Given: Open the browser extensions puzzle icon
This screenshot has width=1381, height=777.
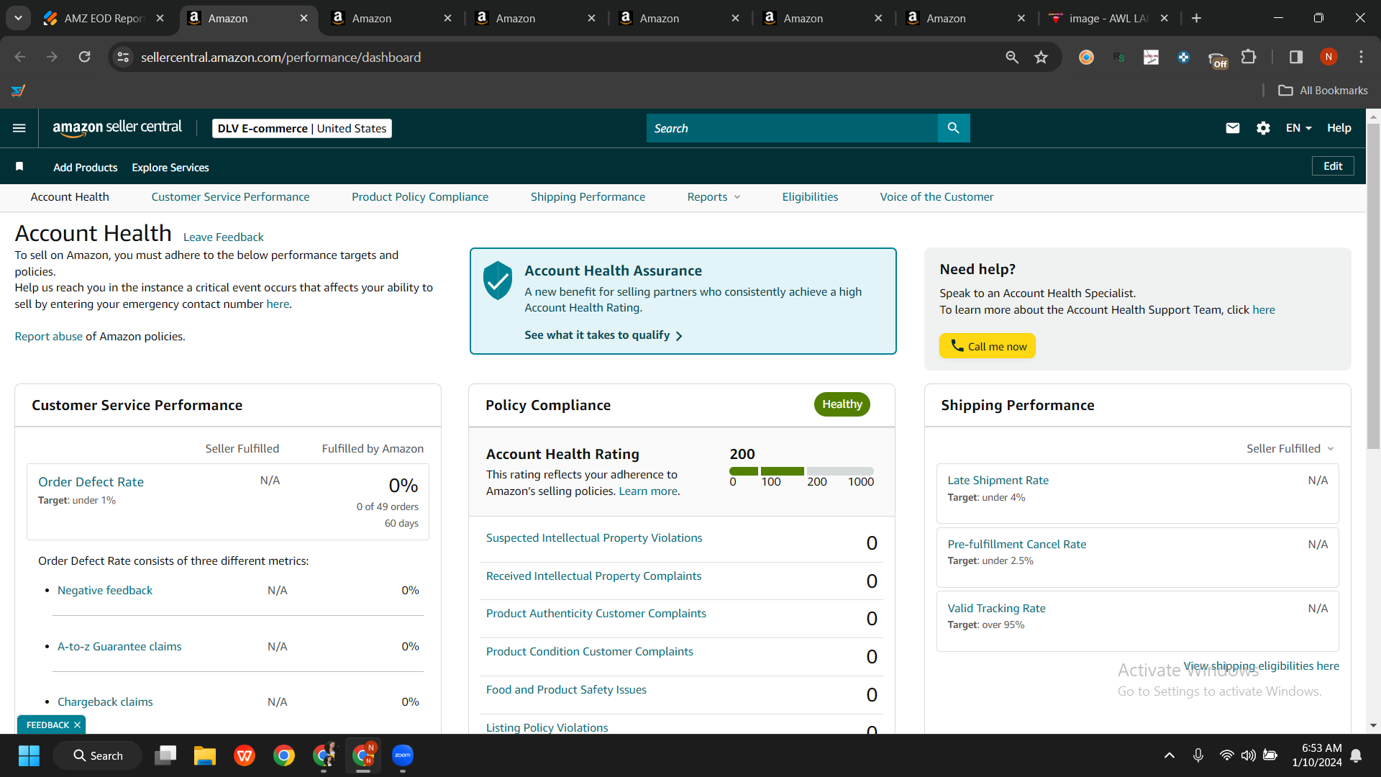Looking at the screenshot, I should [x=1249, y=57].
